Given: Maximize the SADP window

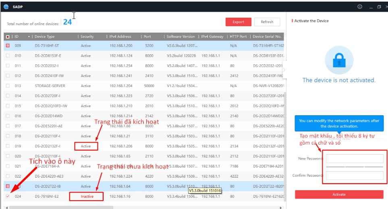Looking at the screenshot, I should click(x=379, y=7).
